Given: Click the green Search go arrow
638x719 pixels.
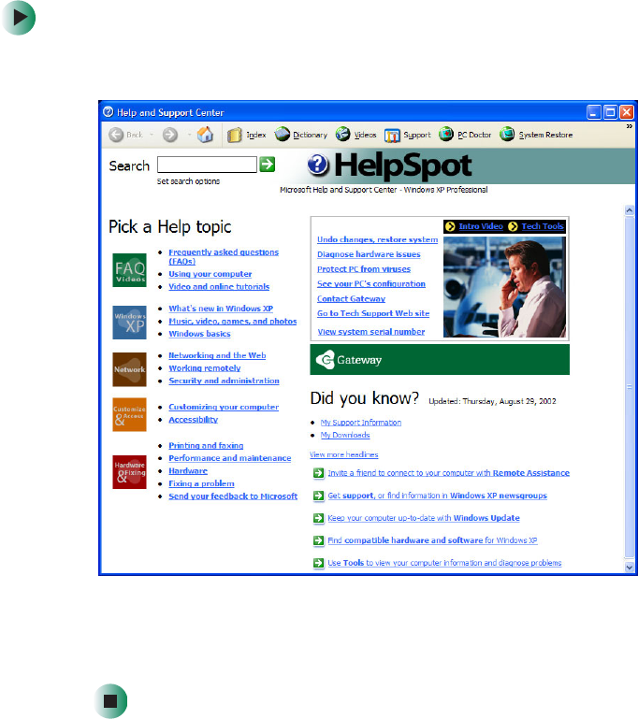Looking at the screenshot, I should tap(267, 165).
